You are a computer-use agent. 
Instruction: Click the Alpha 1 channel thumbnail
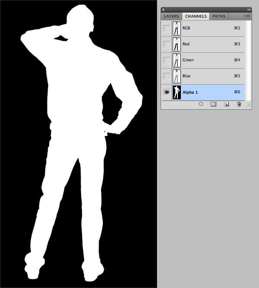click(x=177, y=92)
